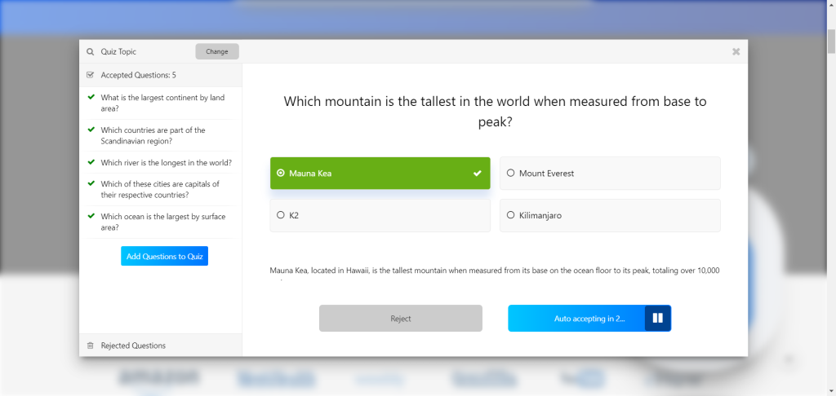
Task: Expand the Rejected Questions section
Action: click(133, 345)
